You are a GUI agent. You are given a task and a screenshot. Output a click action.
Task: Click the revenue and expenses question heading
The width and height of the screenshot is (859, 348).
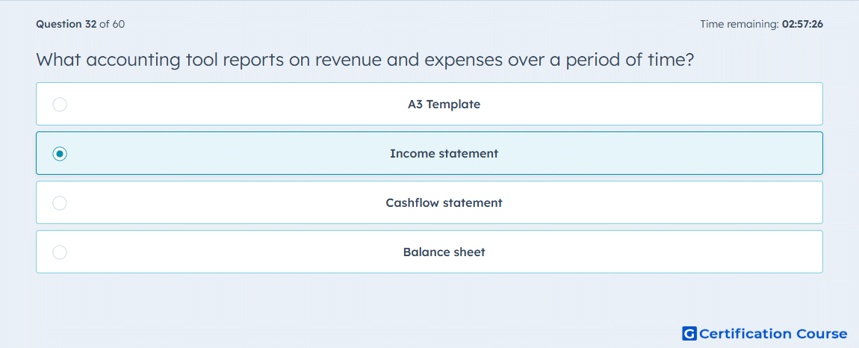pyautogui.click(x=365, y=59)
